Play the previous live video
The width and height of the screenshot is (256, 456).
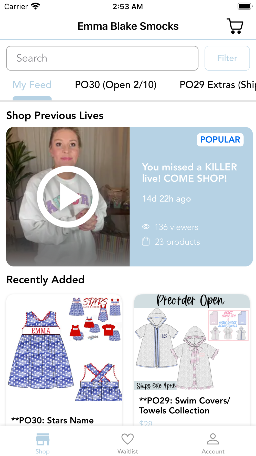68,197
